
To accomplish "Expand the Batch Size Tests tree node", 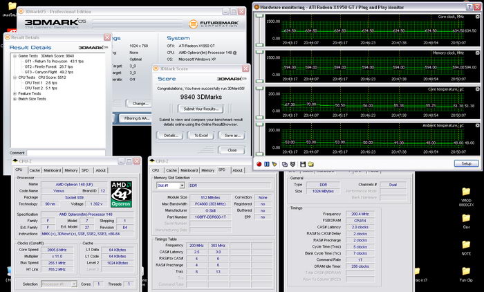I will 15,99.
